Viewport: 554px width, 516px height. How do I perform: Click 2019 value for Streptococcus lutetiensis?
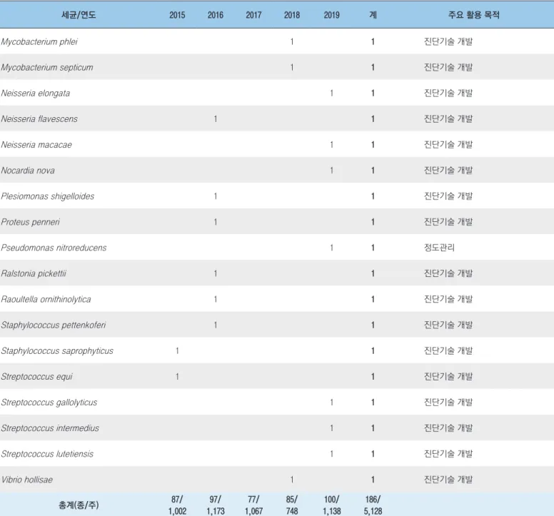pyautogui.click(x=331, y=454)
